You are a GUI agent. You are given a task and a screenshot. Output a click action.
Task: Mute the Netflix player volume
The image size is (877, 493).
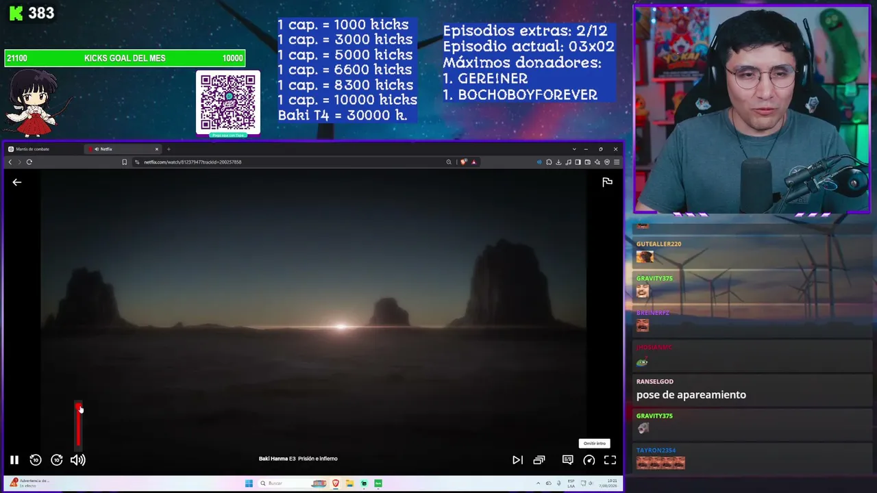point(78,460)
